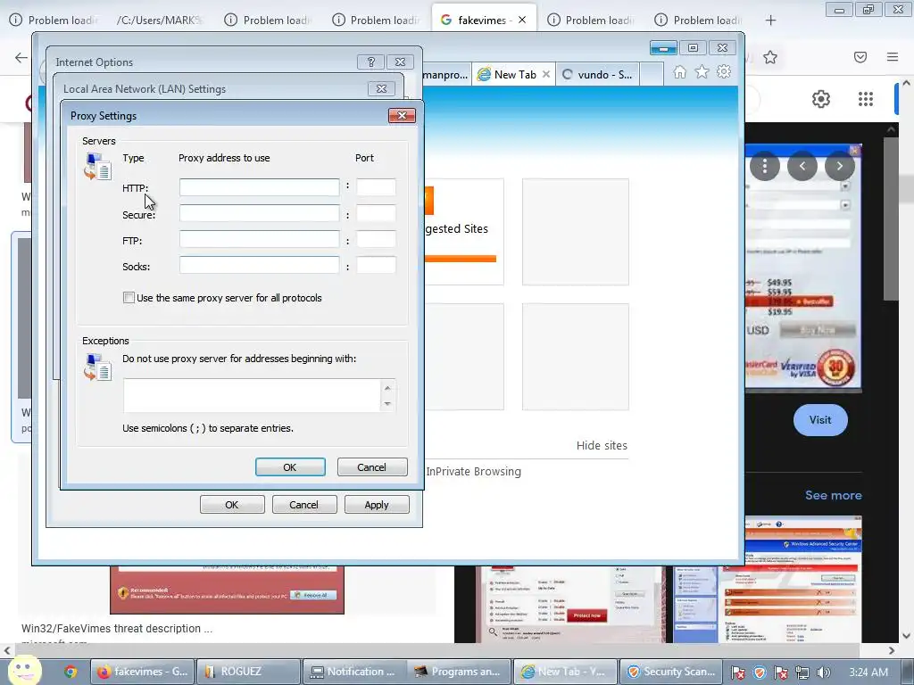
Task: Close the Firefox fakevimes tab
Action: tap(522, 20)
